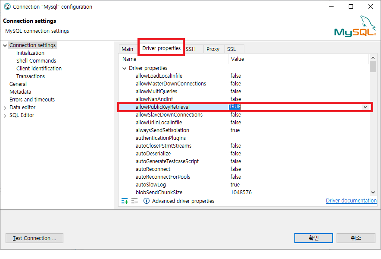Select the blobSendChunkSize property
The image size is (381, 259).
[159, 193]
